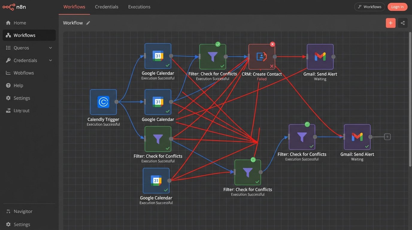
Task: Open Help in the sidebar
Action: pos(18,86)
